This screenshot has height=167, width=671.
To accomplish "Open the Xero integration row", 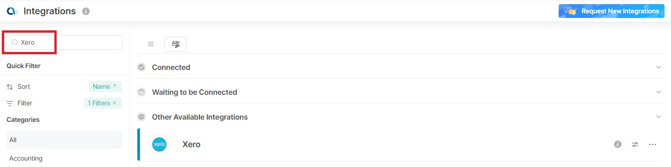I will coord(401,144).
